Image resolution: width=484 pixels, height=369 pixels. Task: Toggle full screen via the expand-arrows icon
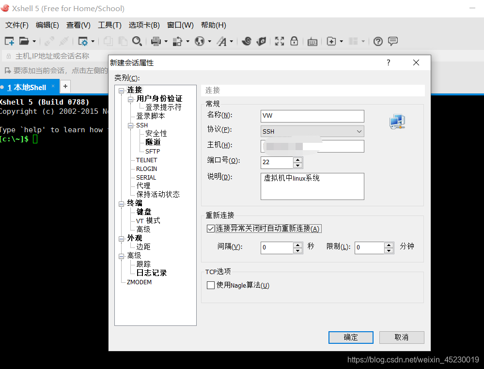click(280, 41)
